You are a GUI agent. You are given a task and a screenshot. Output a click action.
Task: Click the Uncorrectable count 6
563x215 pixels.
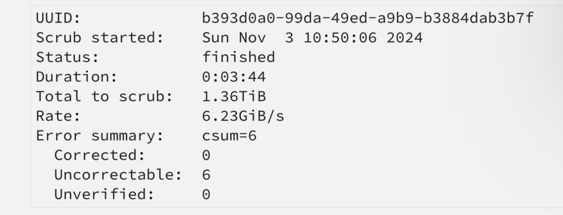coord(206,174)
